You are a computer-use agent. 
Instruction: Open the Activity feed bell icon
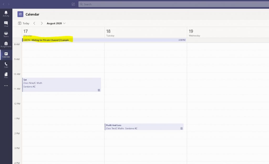[6, 14]
